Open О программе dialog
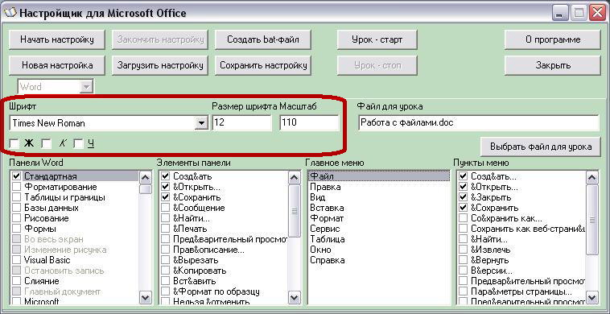 pos(553,39)
